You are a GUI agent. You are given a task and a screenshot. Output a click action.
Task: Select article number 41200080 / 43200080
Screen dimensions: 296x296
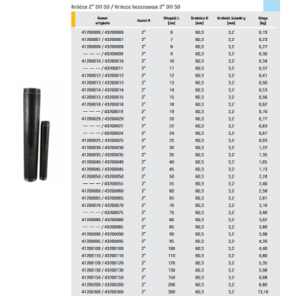(103, 219)
